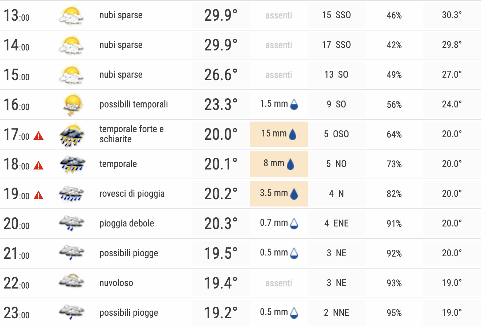Click the 'temporale forte e schiarite' description
The height and width of the screenshot is (327, 481).
[x=131, y=134]
